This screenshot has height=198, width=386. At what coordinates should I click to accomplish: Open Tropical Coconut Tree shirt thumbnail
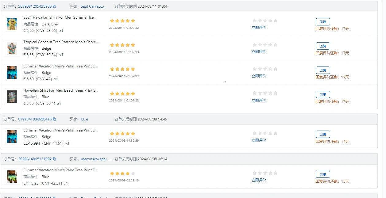tap(12, 48)
